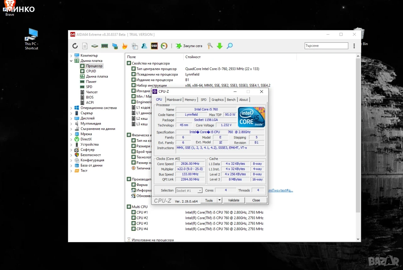Screen dimensions: 403x270
Task: Click the Validate button in CPU-Z
Action: (234, 200)
